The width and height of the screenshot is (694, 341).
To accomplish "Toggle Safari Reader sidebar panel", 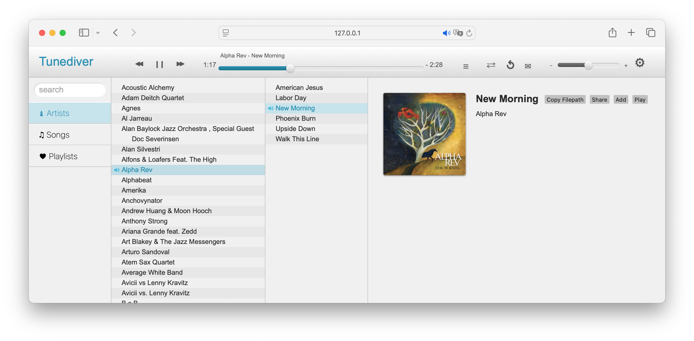I will 84,32.
